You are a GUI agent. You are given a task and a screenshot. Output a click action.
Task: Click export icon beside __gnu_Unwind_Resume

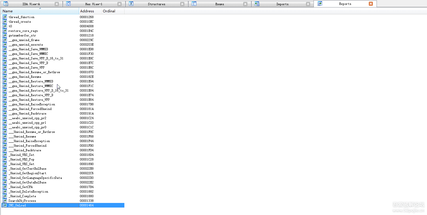[5, 77]
